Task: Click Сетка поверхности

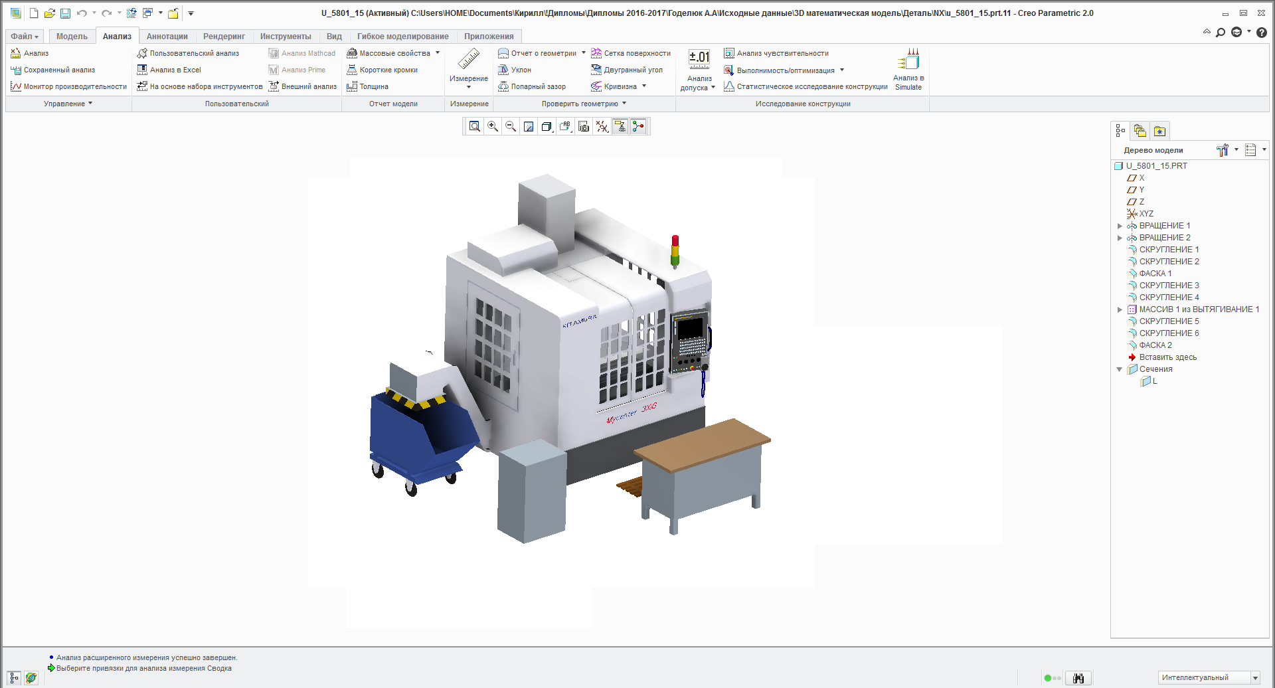Action: 631,53
